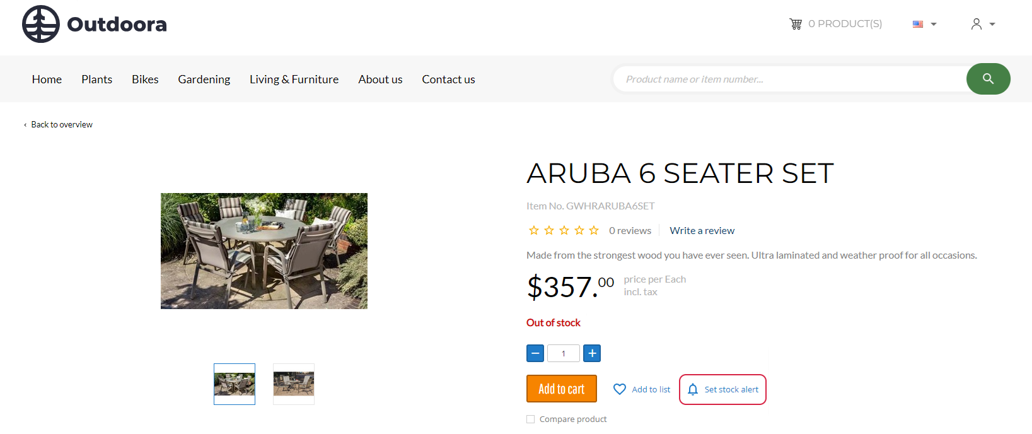Click the heart icon to add to list
Image resolution: width=1032 pixels, height=434 pixels.
coord(620,389)
